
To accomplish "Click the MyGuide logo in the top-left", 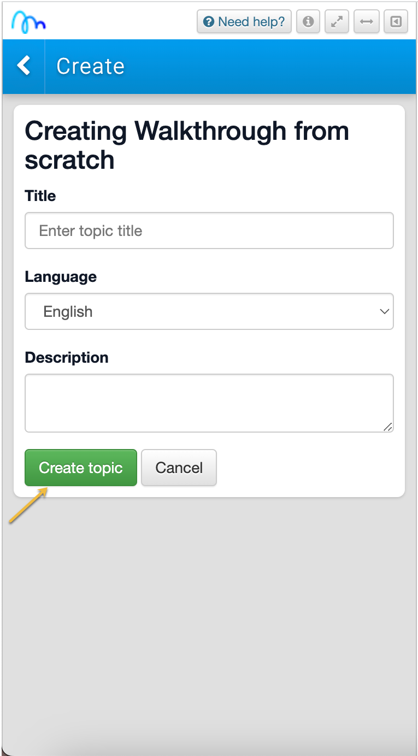I will tap(29, 22).
